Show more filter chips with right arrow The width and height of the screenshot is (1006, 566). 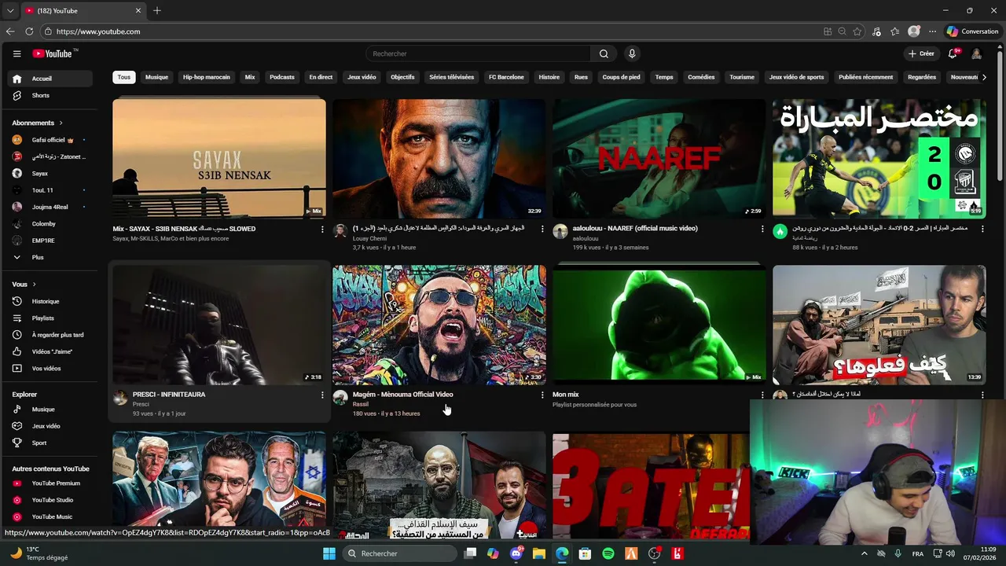[984, 77]
